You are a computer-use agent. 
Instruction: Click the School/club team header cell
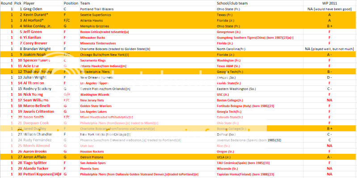[260, 4]
